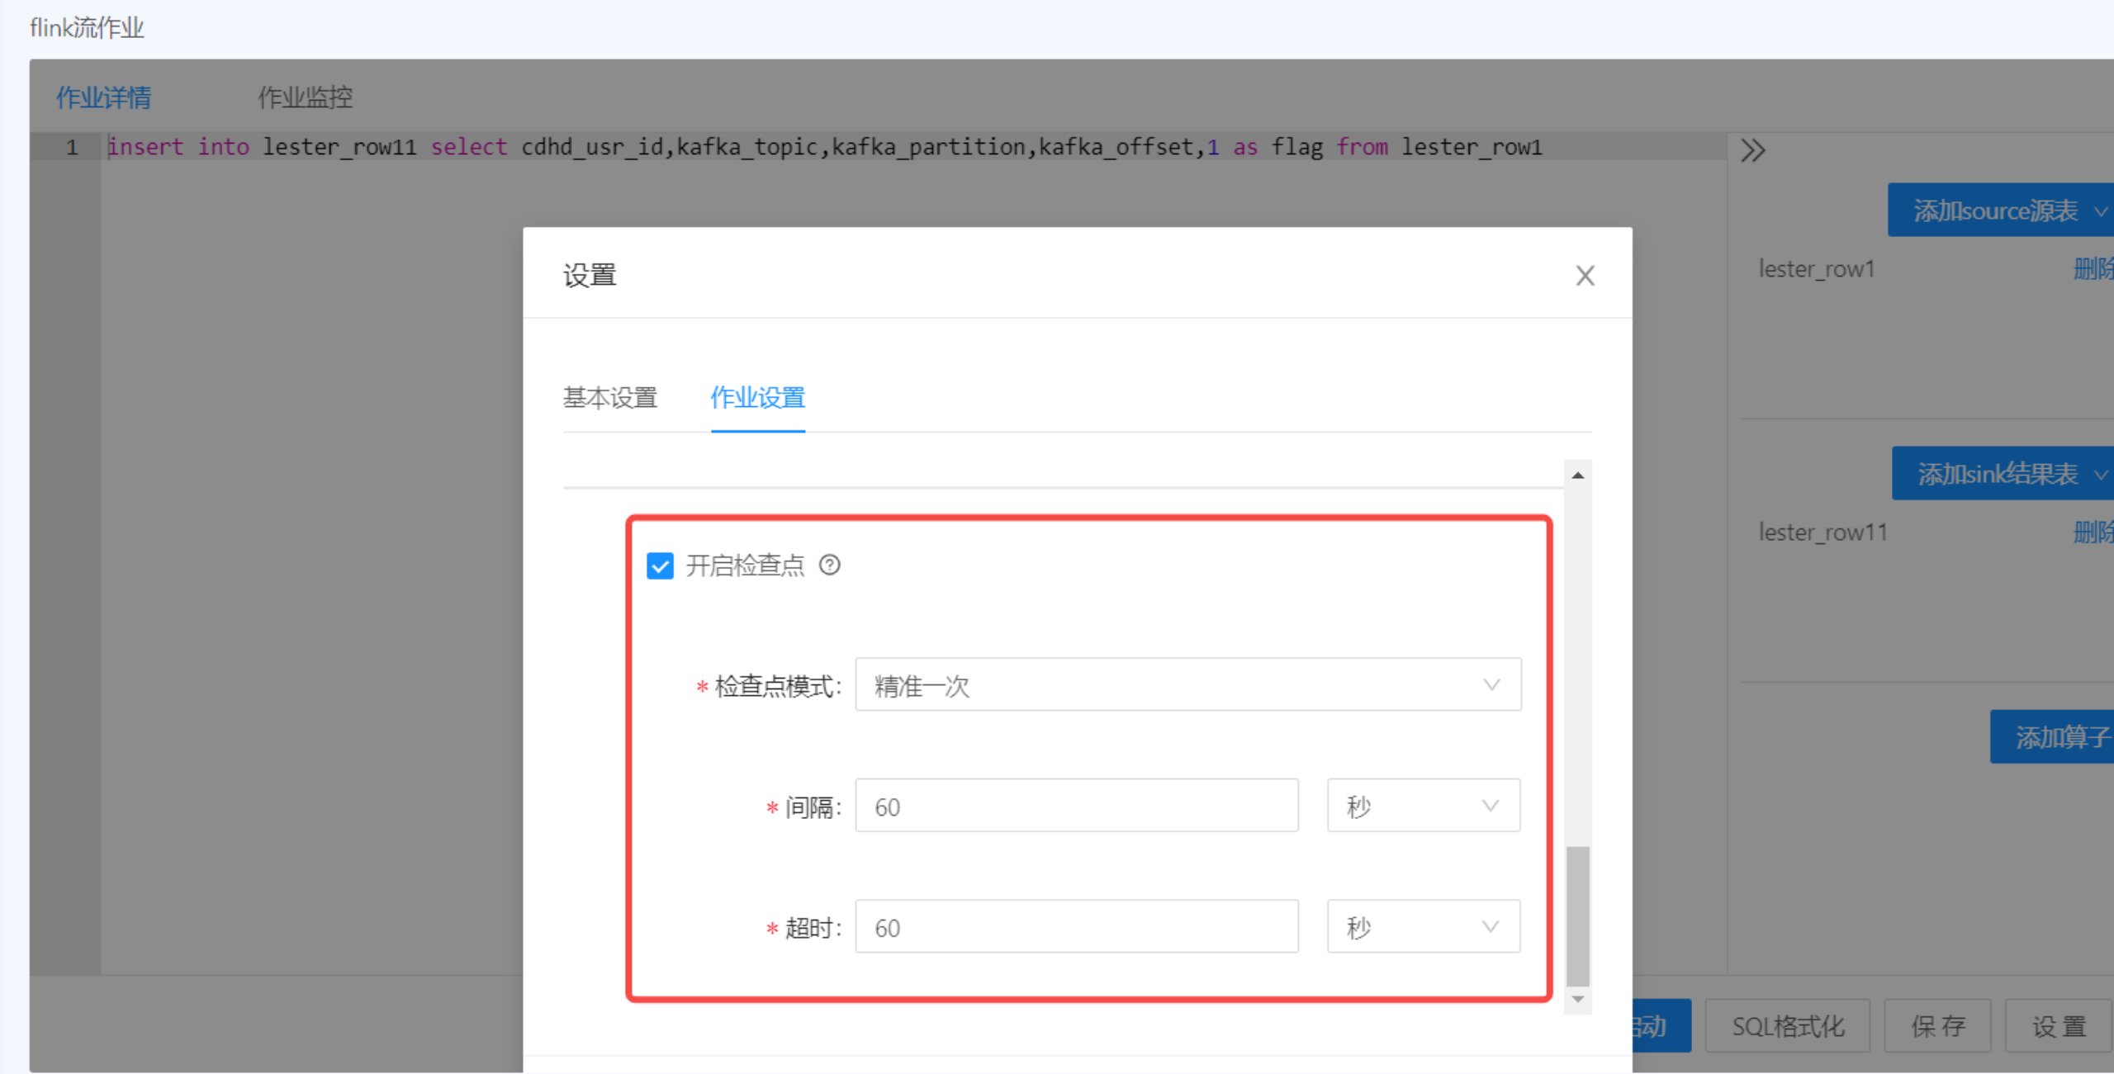2114x1074 pixels.
Task: Open the 作业监控 tab
Action: (305, 97)
